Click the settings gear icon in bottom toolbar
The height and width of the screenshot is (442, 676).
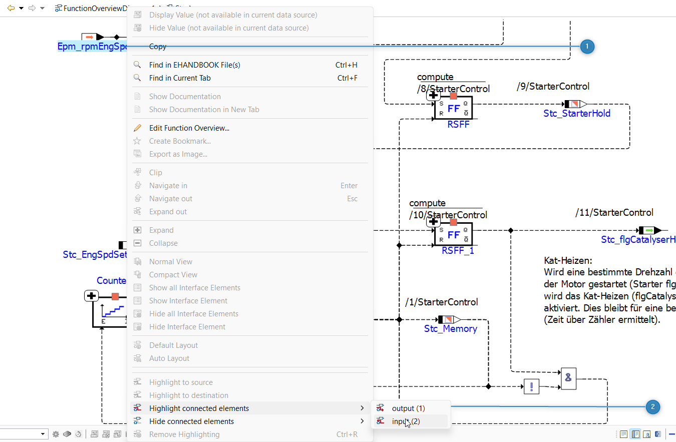(56, 434)
